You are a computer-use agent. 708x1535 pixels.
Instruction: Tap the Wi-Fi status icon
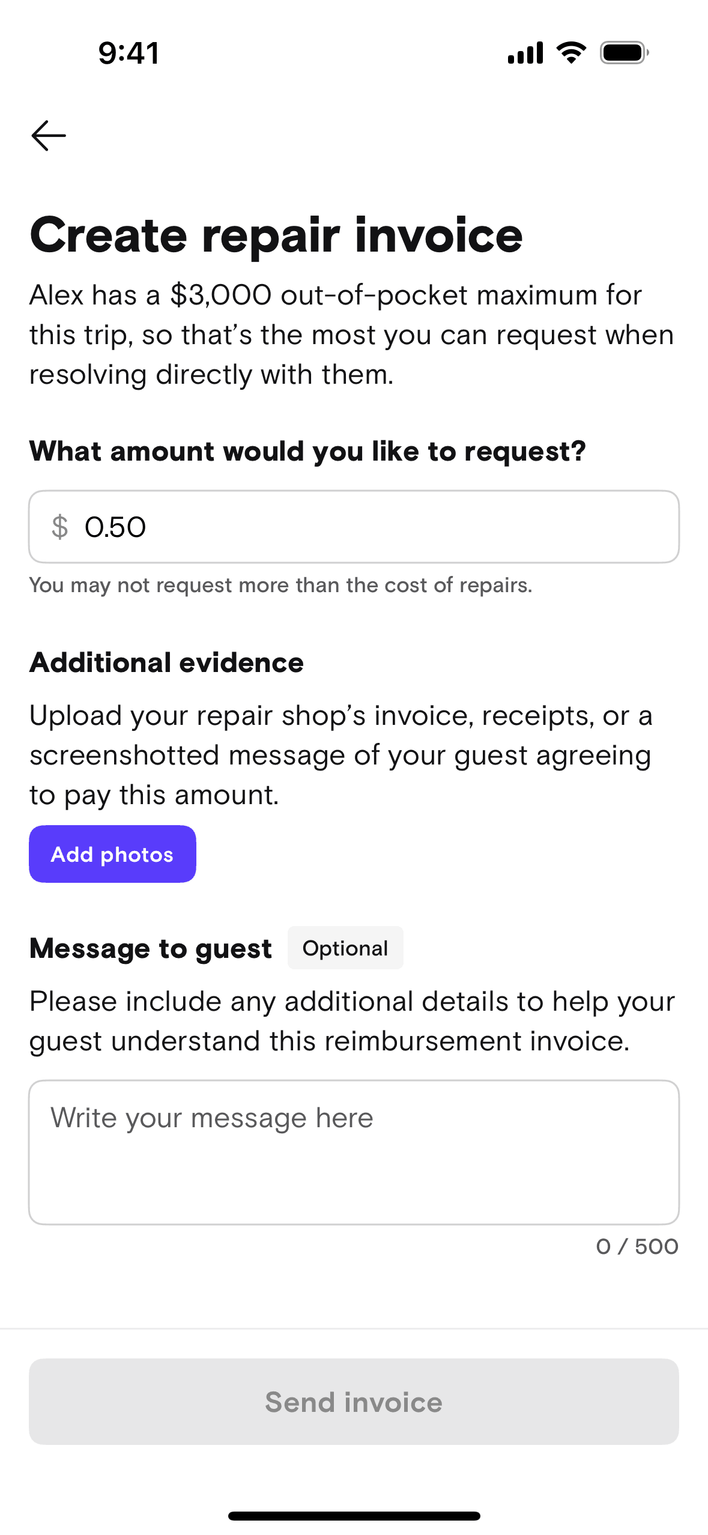point(571,53)
